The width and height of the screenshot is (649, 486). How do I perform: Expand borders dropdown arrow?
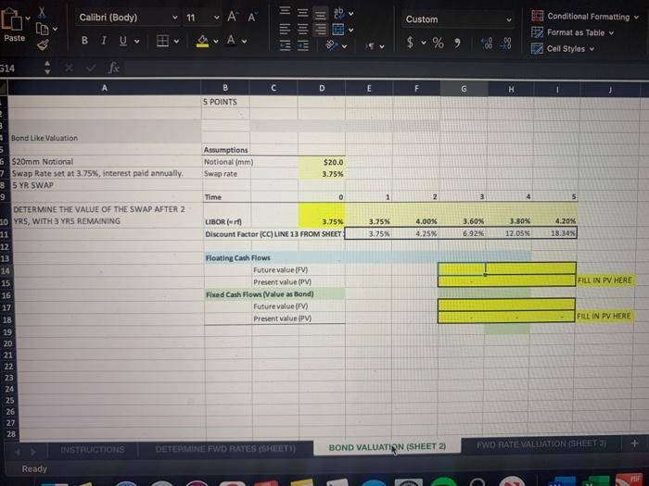(x=176, y=42)
